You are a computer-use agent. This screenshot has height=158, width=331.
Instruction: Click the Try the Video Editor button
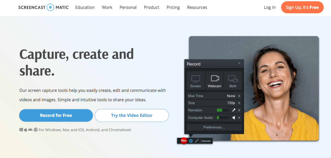(x=132, y=115)
